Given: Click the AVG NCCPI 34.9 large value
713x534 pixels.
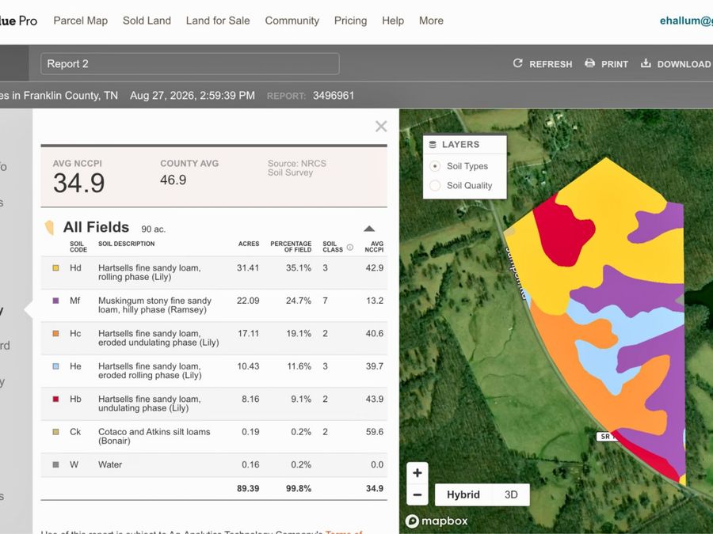Looking at the screenshot, I should (x=78, y=183).
